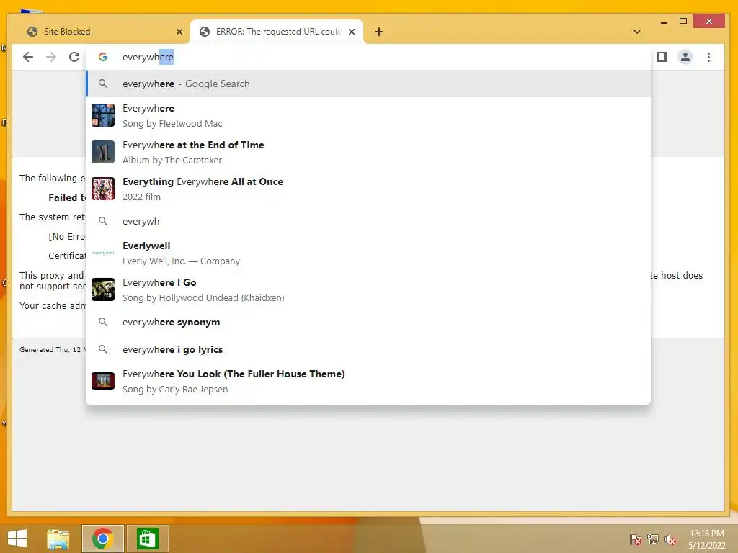This screenshot has height=553, width=738.
Task: Click the search icon beside 'everywhere synonym'
Action: [x=103, y=322]
